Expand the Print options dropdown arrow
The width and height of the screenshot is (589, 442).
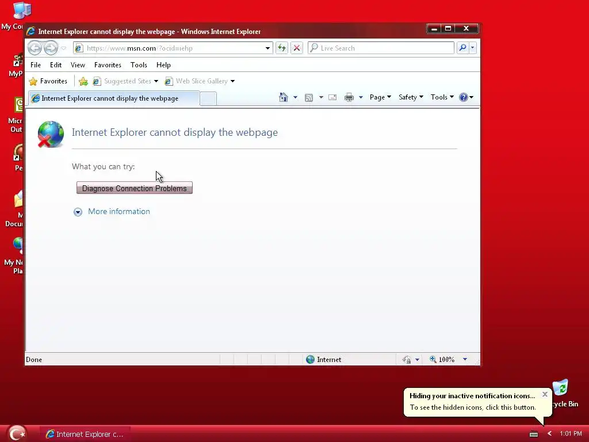pos(361,97)
